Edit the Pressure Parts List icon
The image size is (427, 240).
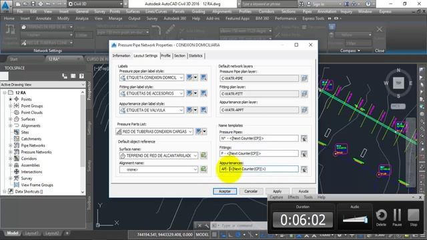199,131
